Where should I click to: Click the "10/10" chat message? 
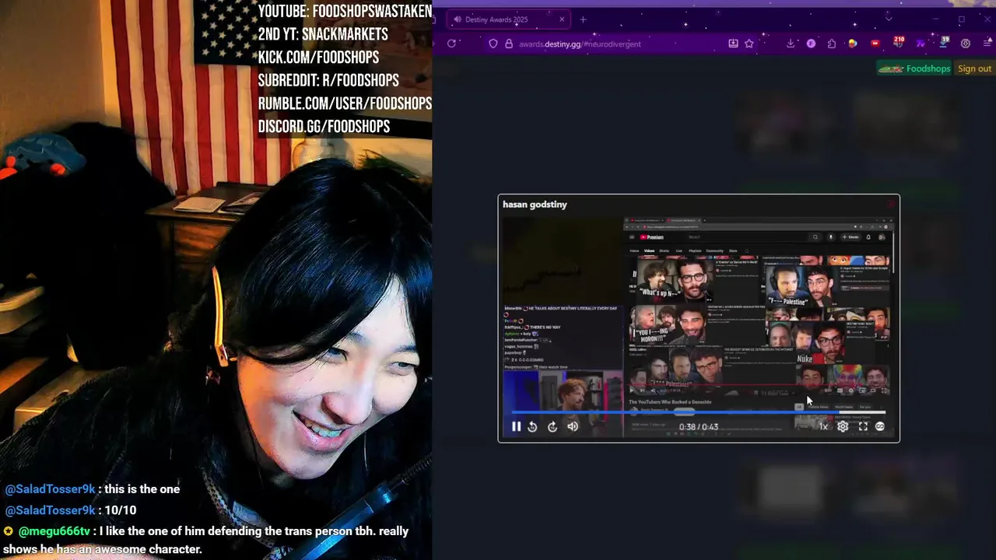[120, 510]
